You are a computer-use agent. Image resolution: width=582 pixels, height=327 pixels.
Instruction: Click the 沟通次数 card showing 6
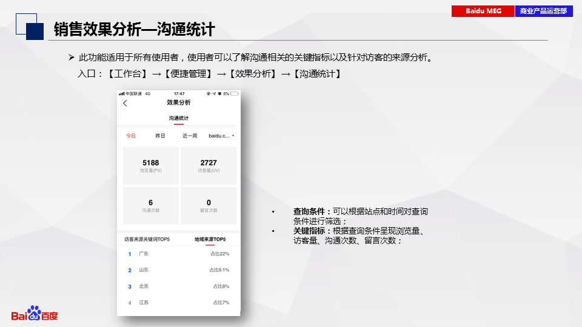tap(151, 206)
